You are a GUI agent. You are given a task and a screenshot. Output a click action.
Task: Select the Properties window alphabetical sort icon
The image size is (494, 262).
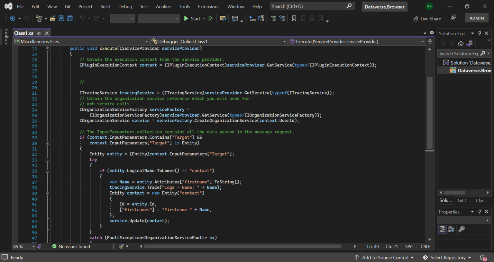451,229
